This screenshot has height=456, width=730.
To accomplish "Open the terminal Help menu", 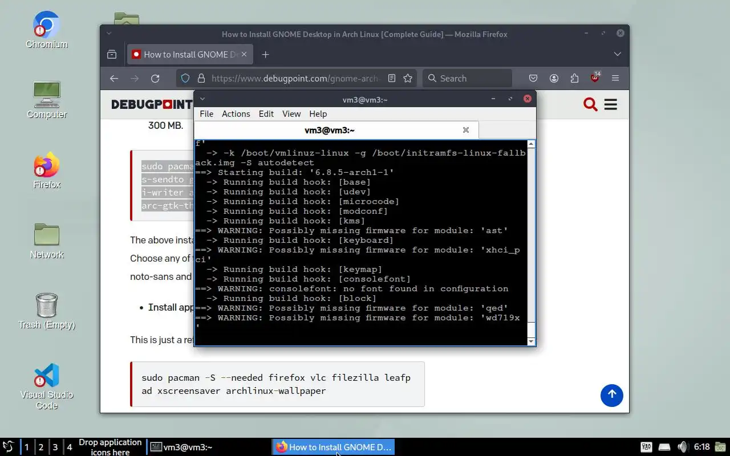I will 318,114.
